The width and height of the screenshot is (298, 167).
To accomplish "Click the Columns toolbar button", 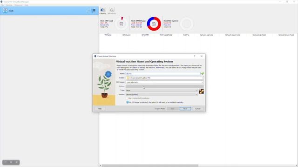I will (102, 11).
